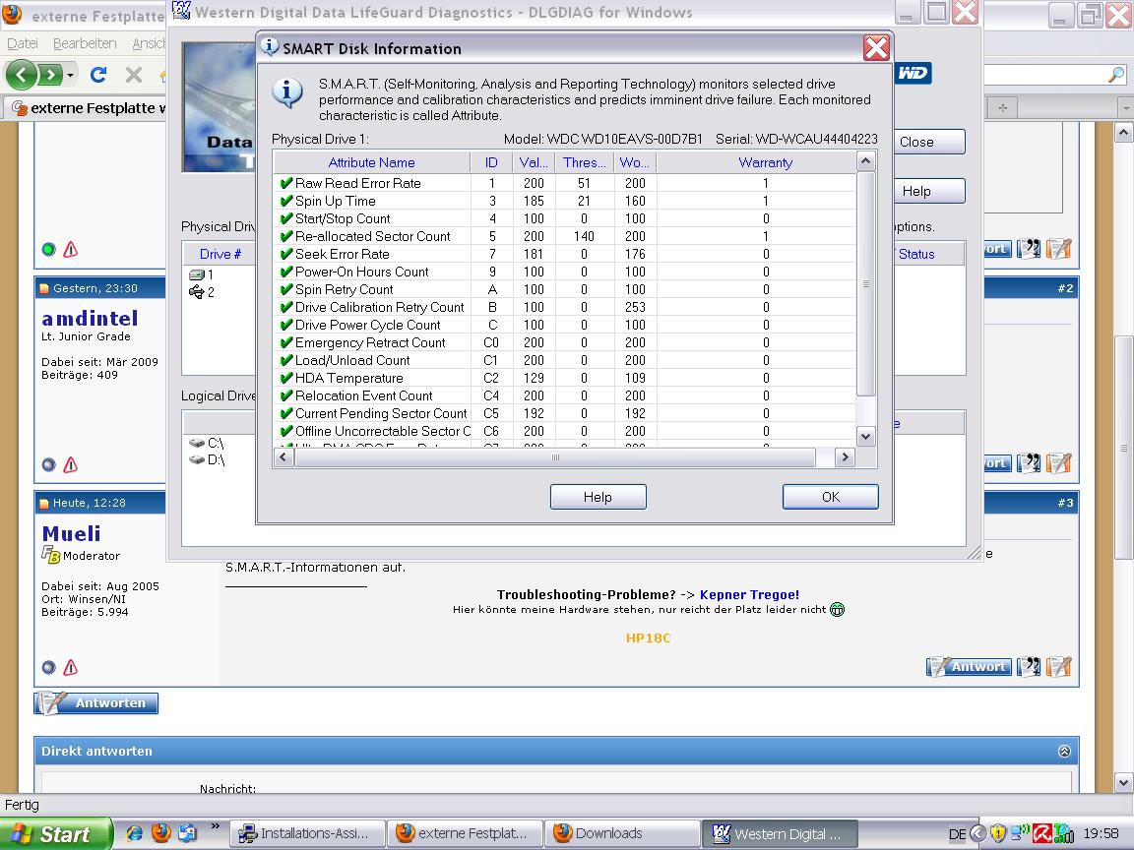Select Load/Unload Count row
Viewport: 1134px width, 850px height.
(x=564, y=360)
